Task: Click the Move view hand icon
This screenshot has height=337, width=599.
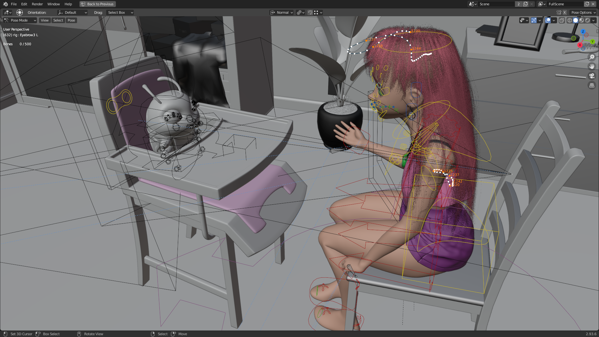Action: [592, 66]
